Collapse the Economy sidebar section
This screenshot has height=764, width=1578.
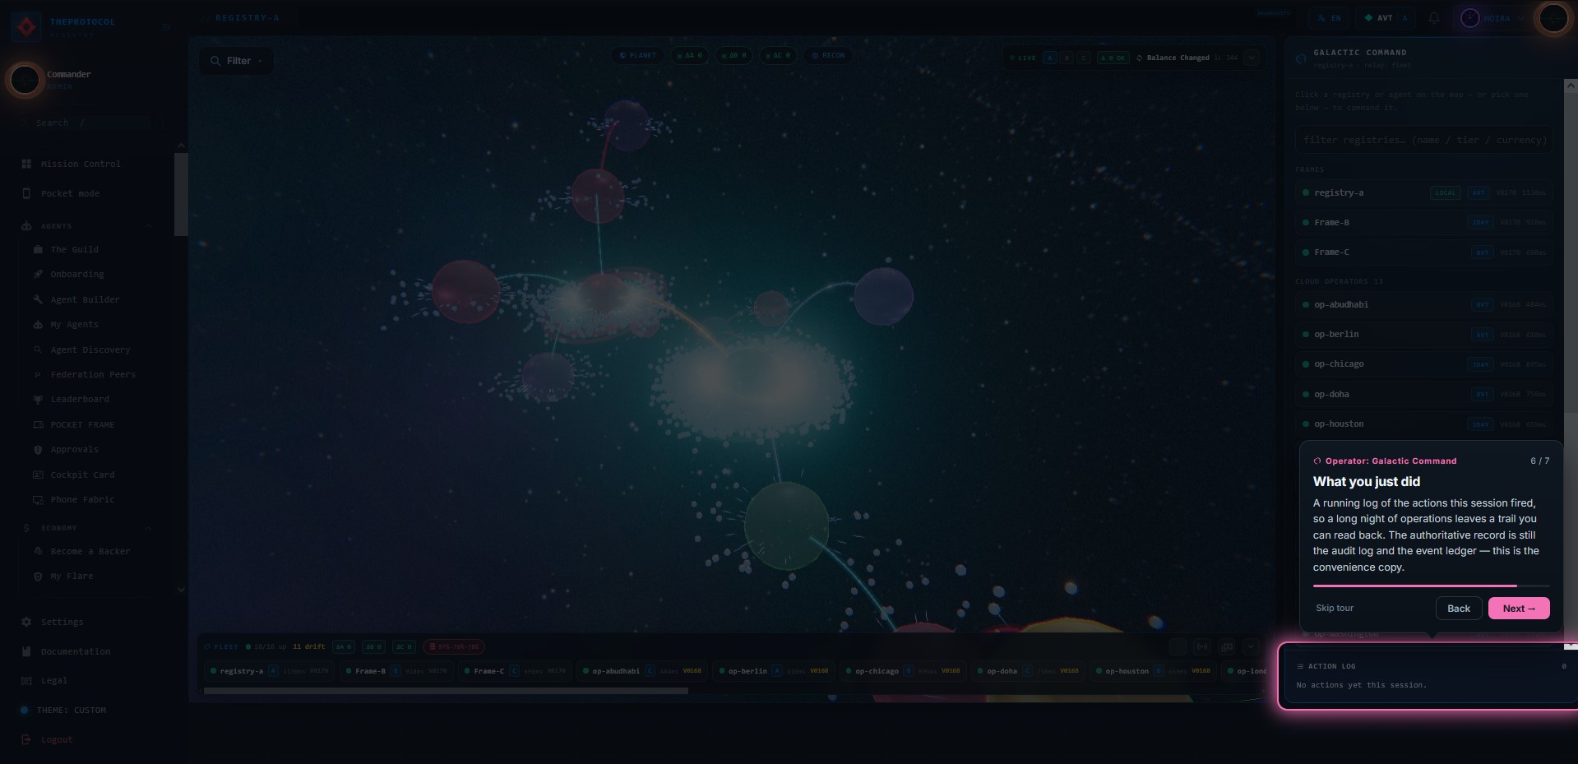[x=149, y=528]
